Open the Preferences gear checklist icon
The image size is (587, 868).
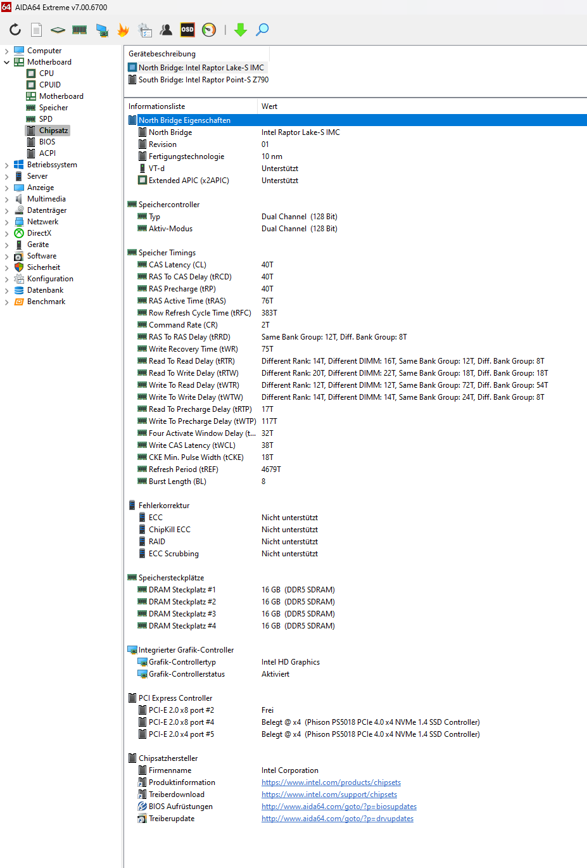[145, 30]
